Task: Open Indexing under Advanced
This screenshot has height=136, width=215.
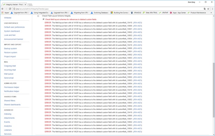Action: 8,114
